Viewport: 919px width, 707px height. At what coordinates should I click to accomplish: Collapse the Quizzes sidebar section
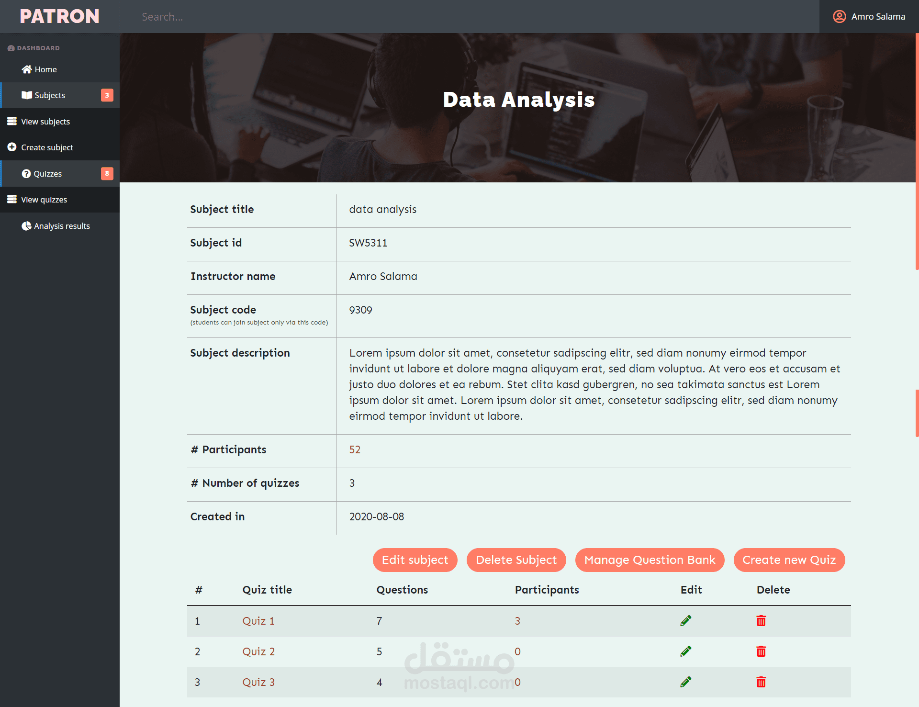click(x=48, y=174)
